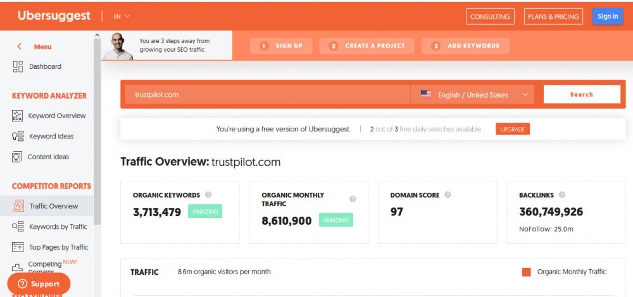
Task: Click the sidebar vertical scrollbar
Action: click(x=97, y=131)
